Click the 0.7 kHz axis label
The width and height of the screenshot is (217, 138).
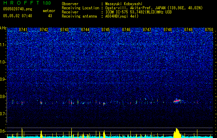[3, 114]
